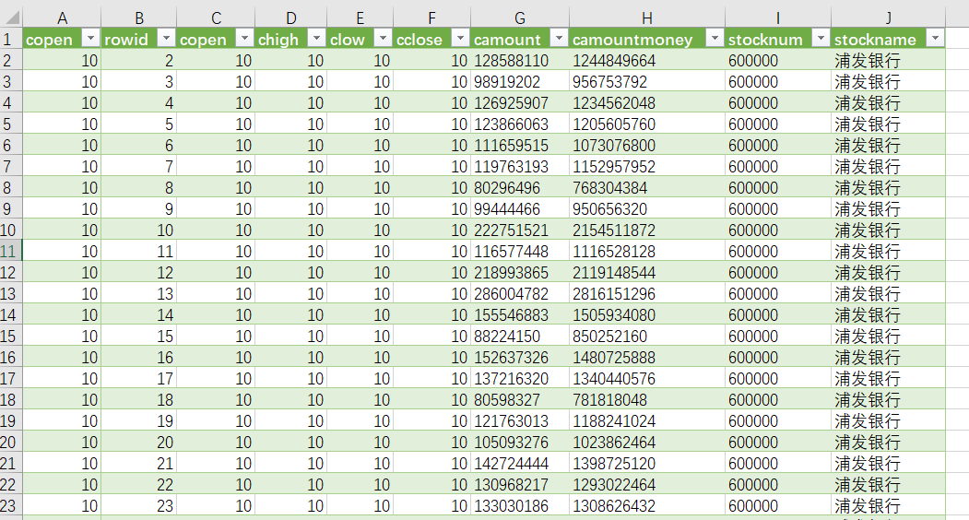969x520 pixels.
Task: Open the camountmoney filter dropdown
Action: [715, 39]
